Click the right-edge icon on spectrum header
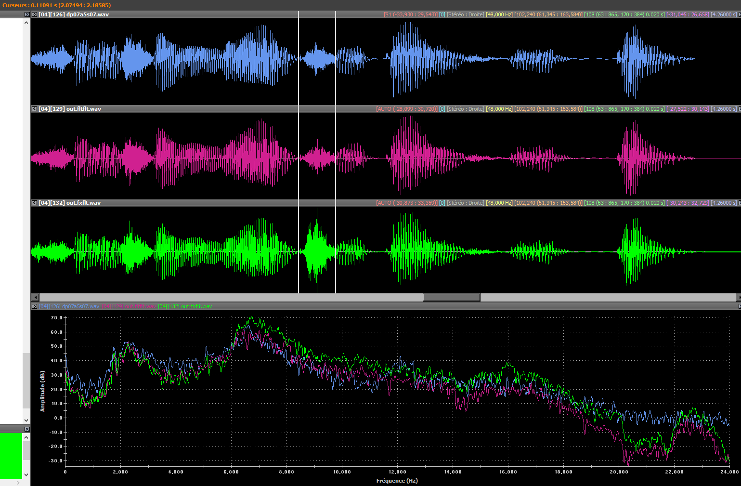 pos(739,306)
